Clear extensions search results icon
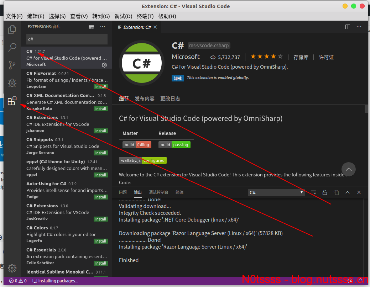Screen dimensions: 370x287 (91, 27)
